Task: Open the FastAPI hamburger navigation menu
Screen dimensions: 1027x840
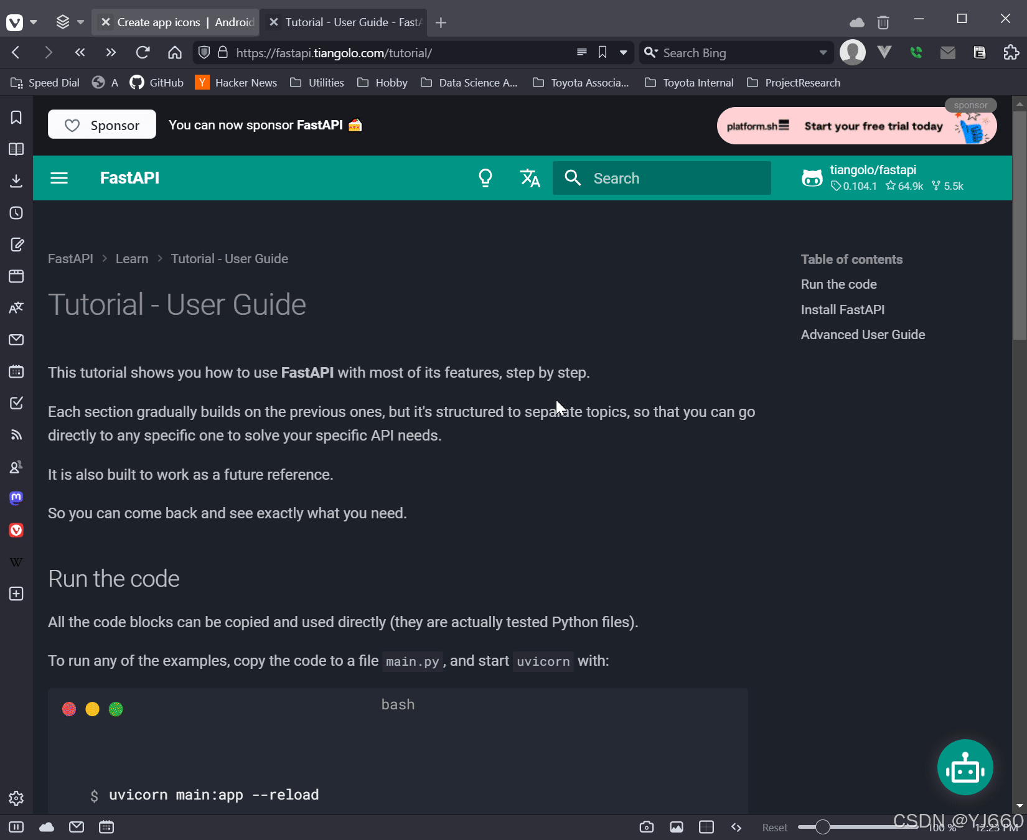Action: pos(59,178)
